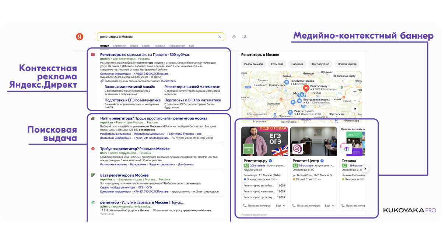The width and height of the screenshot is (442, 248).
Task: Open the Репетит-Центр card photo
Action: pos(313,141)
